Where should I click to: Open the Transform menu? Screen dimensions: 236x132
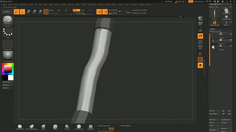point(134,4)
